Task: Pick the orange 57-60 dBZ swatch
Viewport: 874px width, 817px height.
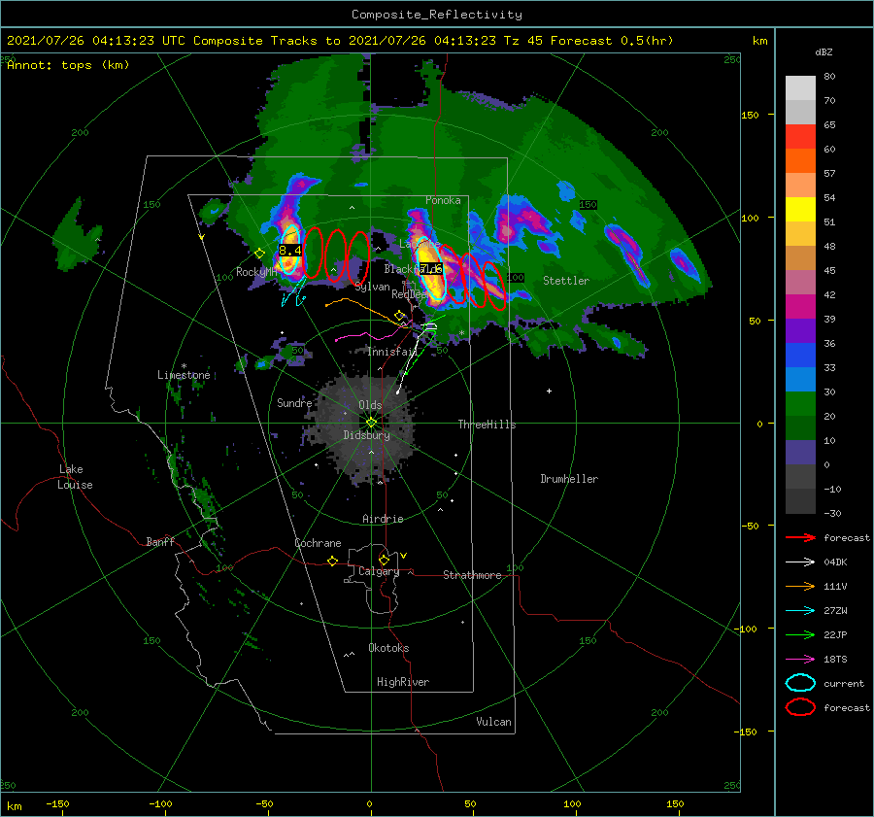Action: click(800, 161)
